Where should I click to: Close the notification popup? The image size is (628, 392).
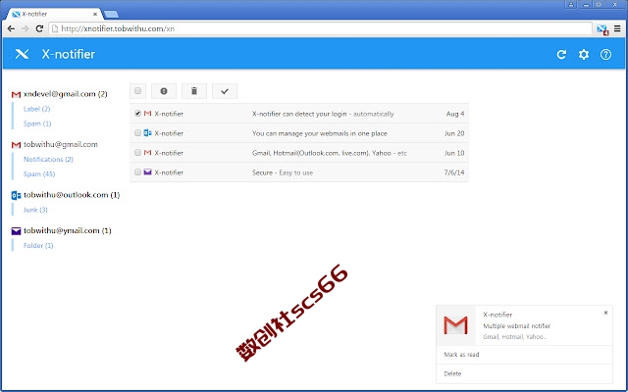click(x=605, y=313)
